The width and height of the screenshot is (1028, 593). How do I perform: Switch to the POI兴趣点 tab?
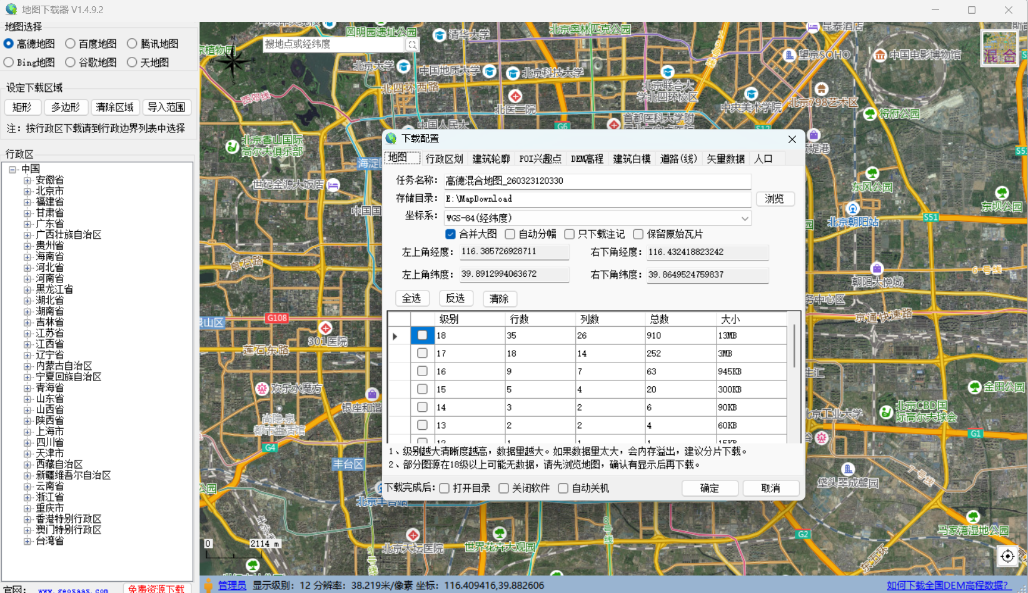(x=540, y=158)
